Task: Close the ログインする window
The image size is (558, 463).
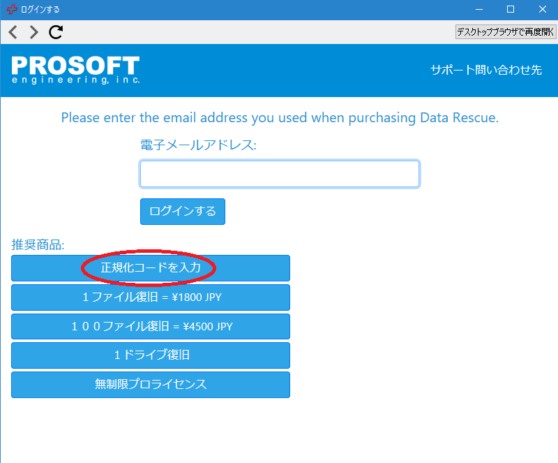Action: click(542, 9)
